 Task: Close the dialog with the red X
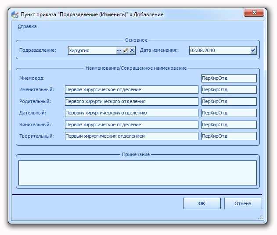click(x=254, y=12)
